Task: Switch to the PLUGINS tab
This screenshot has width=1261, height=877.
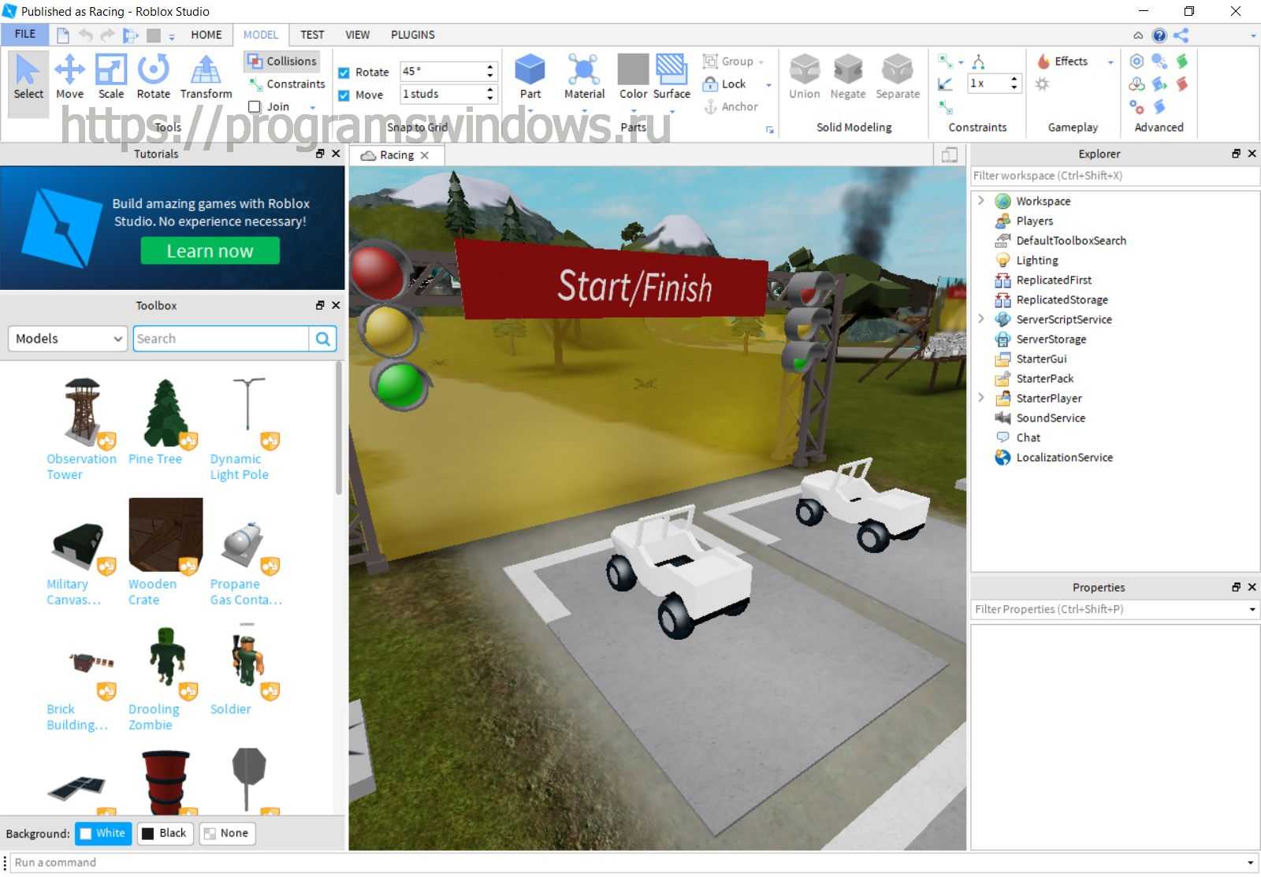Action: click(413, 35)
